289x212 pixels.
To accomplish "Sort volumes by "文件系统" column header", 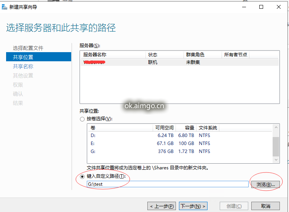I will pyautogui.click(x=208, y=128).
